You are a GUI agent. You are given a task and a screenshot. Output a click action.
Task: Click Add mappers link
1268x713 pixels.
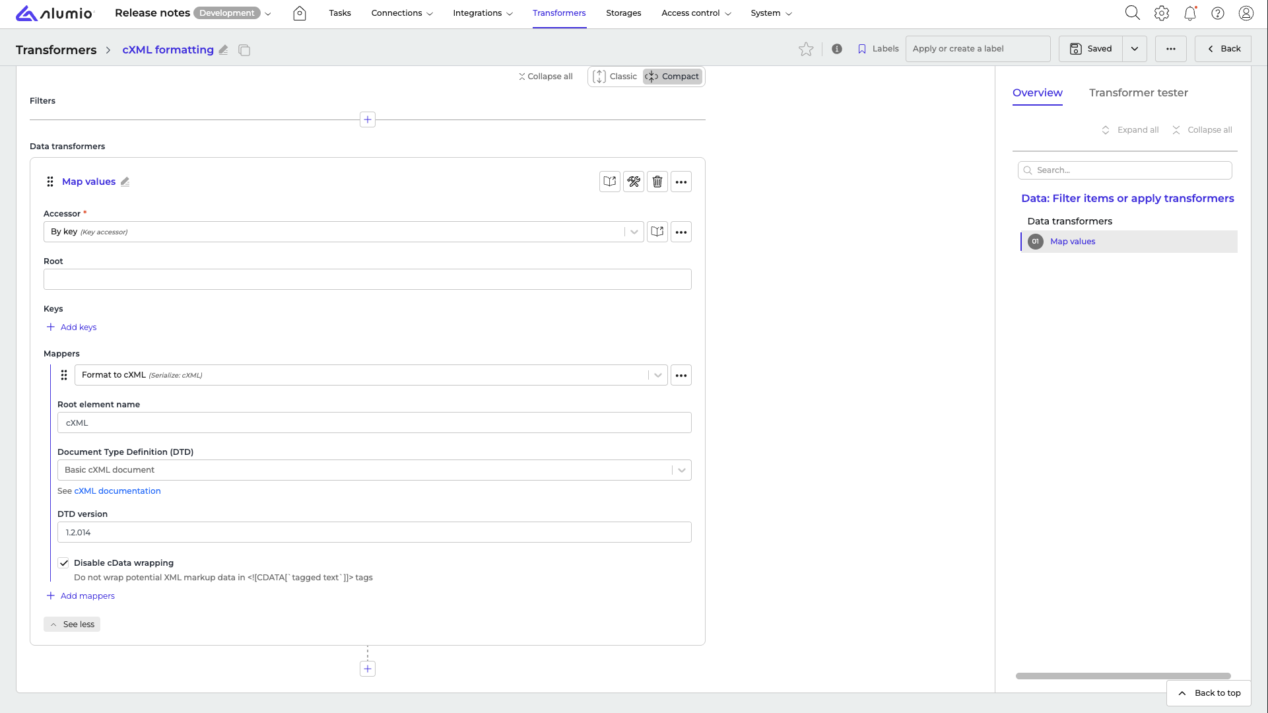(81, 596)
